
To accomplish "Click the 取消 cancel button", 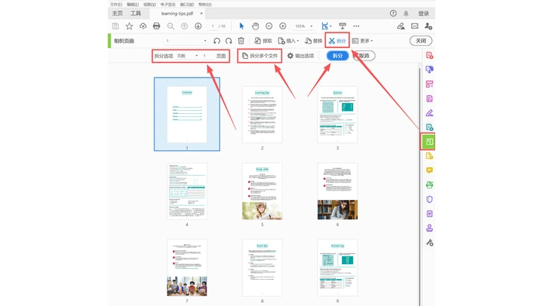I will coord(364,56).
